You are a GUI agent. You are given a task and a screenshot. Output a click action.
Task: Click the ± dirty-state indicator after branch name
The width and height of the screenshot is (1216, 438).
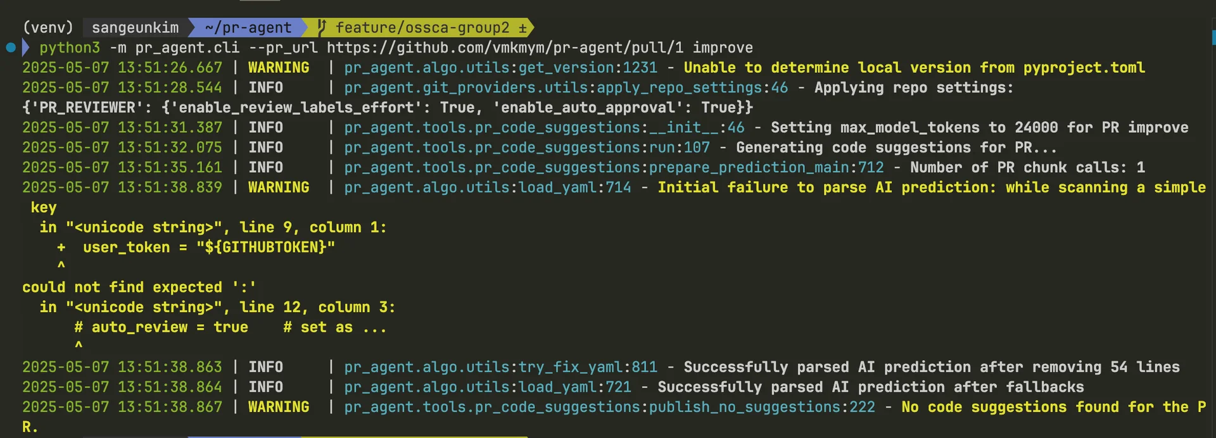click(522, 28)
